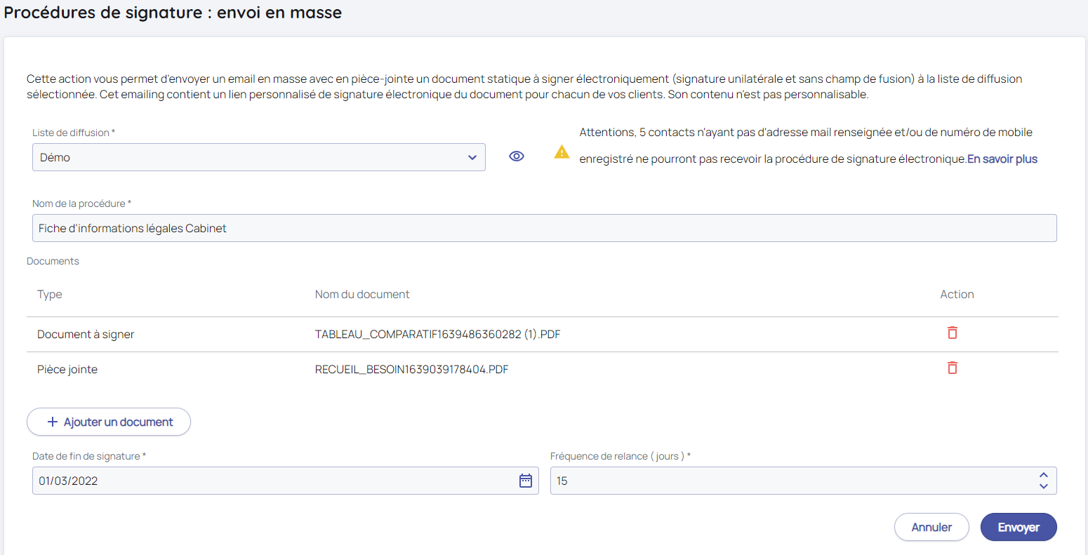Click the yellow warning triangle icon

coord(562,152)
